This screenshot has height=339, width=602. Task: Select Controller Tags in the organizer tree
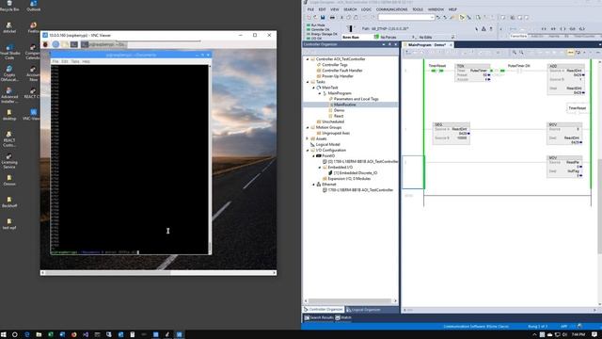click(335, 65)
